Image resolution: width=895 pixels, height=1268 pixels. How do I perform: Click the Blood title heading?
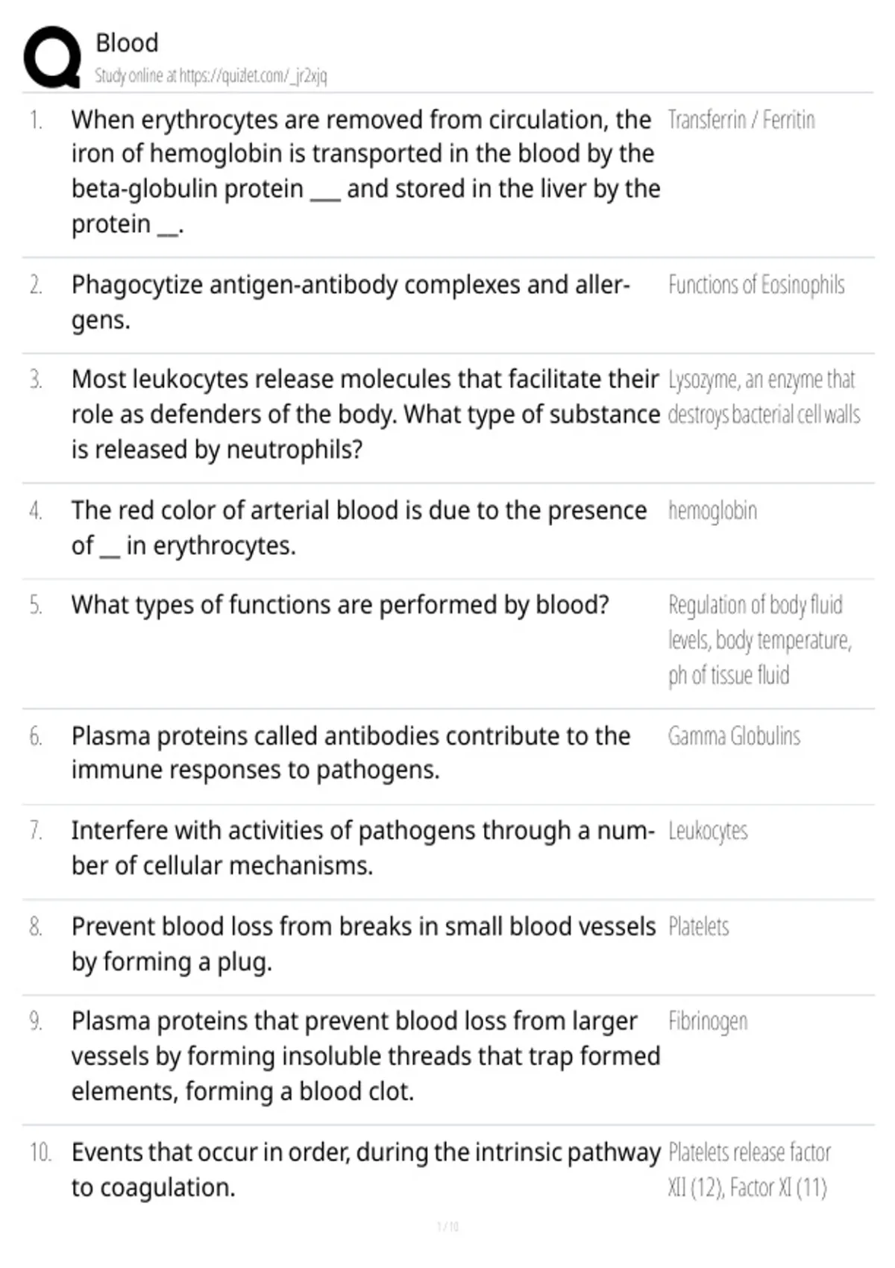pos(127,43)
